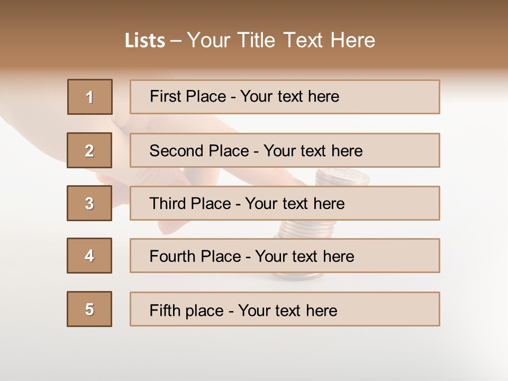Select the Second Place text bar
Viewport: 508px width, 381px height.
coord(285,150)
